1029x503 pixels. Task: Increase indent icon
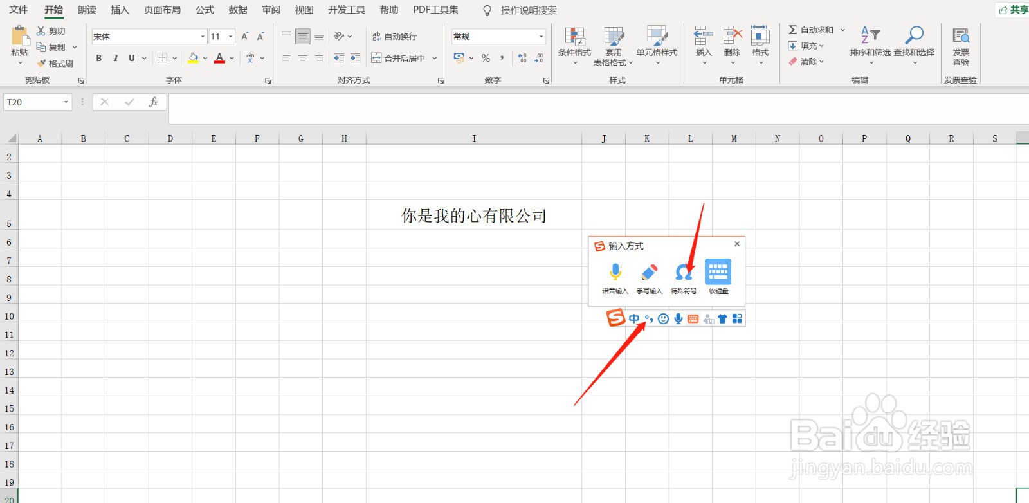355,58
